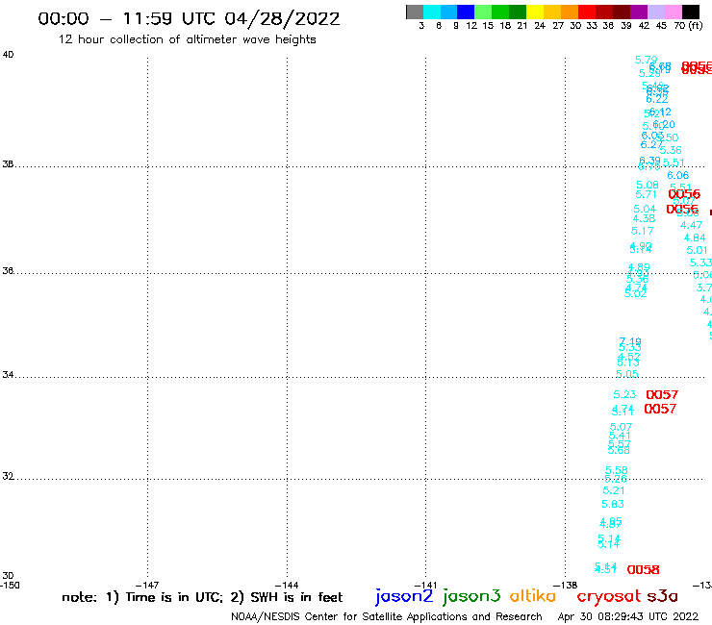Click the altika satellite label

click(x=533, y=596)
